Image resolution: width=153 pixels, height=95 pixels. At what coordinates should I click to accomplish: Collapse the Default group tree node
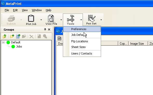pos(3,42)
